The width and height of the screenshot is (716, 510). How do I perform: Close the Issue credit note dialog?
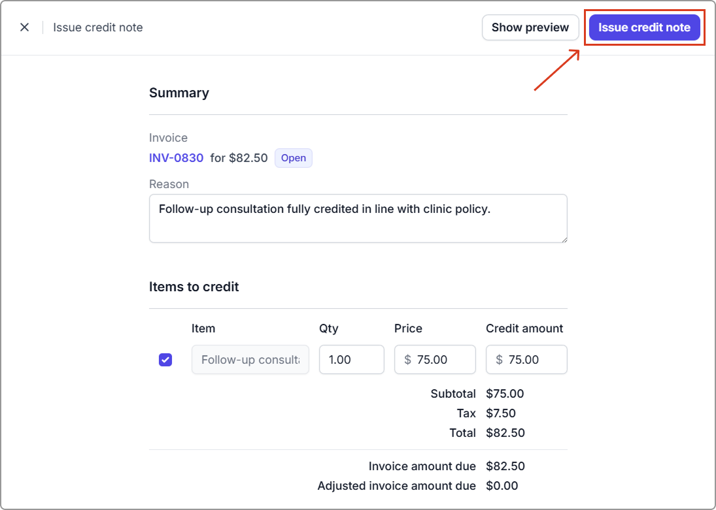24,27
